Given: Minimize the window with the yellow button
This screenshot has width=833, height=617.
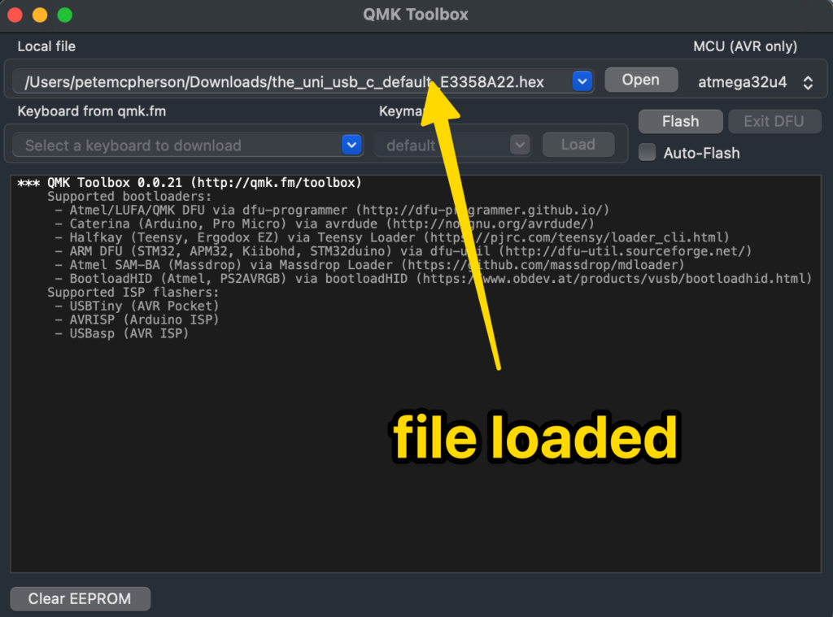Looking at the screenshot, I should (x=40, y=15).
